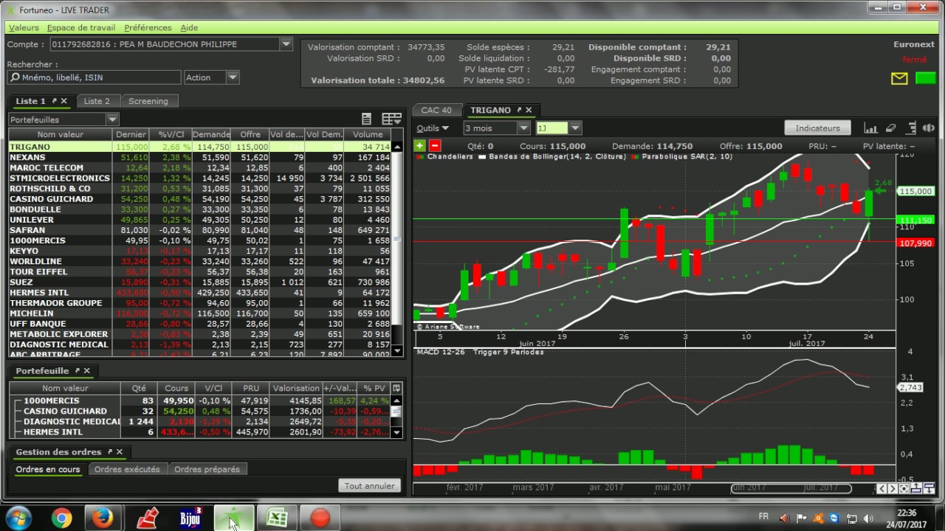Detach the Liste 1 tab with pin icon
This screenshot has height=531, width=945.
pos(54,101)
